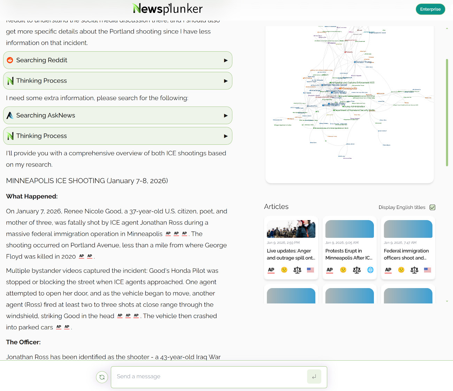Screen dimensions: 453x391
Task: Click the bias scales icon on Live updates card
Action: click(x=297, y=270)
